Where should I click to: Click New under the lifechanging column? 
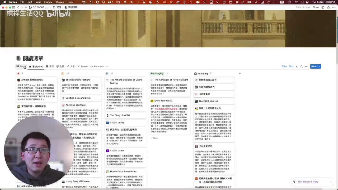(154, 138)
